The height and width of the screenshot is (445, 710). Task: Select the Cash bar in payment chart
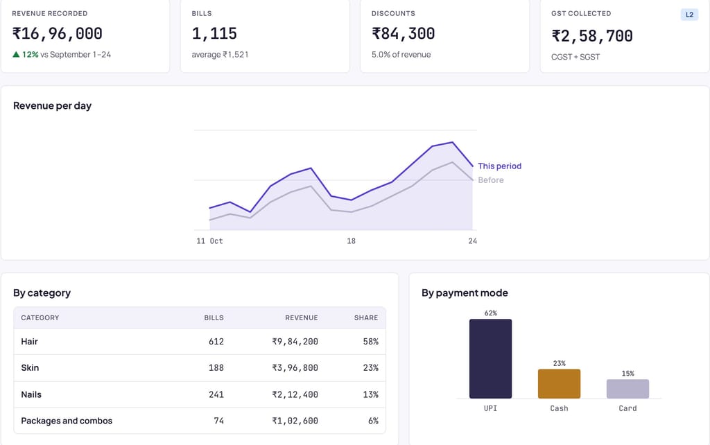coord(560,383)
